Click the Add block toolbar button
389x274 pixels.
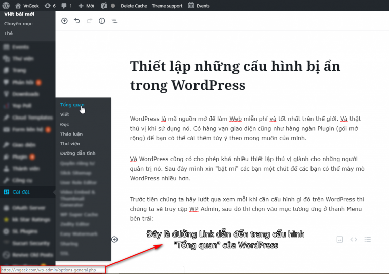[64, 21]
